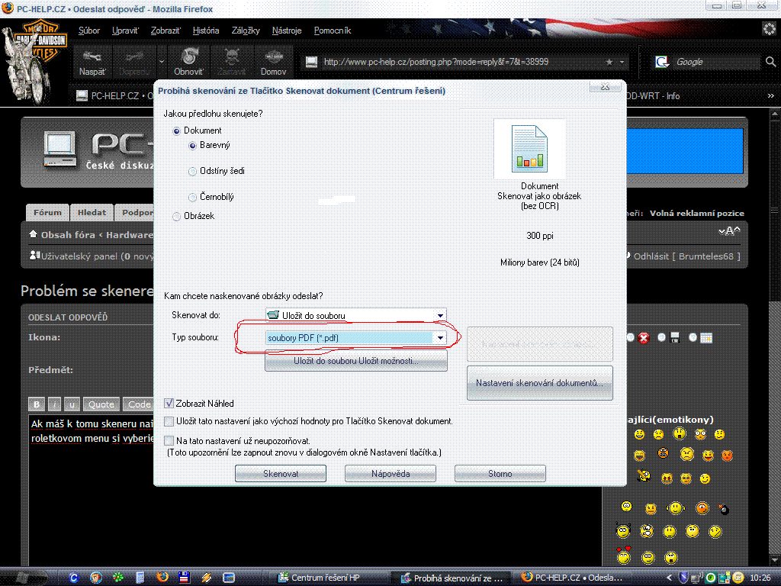
Task: Expand bookmarks toolbar overflow chevron
Action: pos(770,95)
